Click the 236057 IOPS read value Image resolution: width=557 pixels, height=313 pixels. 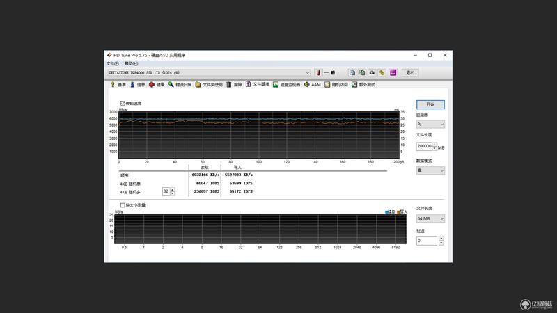206,191
